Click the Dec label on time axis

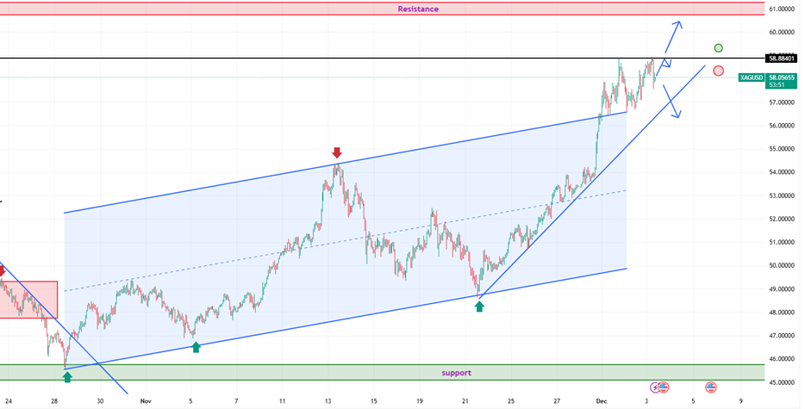coord(601,401)
